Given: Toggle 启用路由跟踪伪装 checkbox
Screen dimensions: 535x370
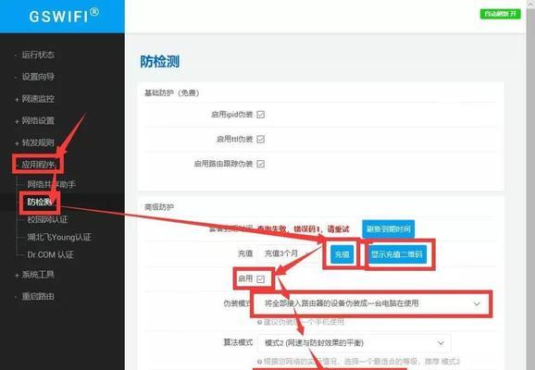Looking at the screenshot, I should point(261,164).
